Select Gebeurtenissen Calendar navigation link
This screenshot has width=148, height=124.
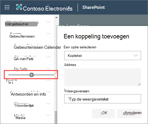click(38, 47)
